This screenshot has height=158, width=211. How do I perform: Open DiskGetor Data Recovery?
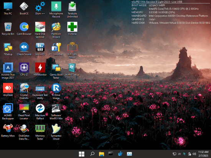24,132
